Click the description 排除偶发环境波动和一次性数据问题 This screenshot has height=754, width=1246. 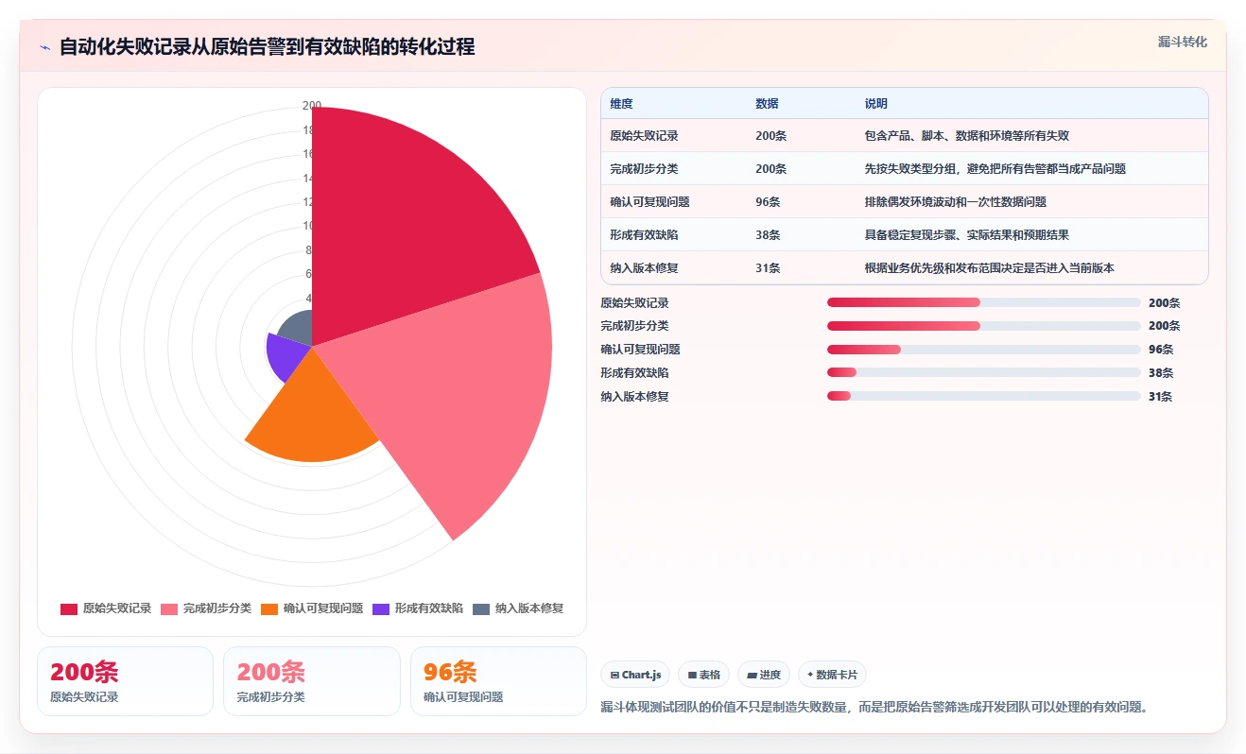pos(955,202)
